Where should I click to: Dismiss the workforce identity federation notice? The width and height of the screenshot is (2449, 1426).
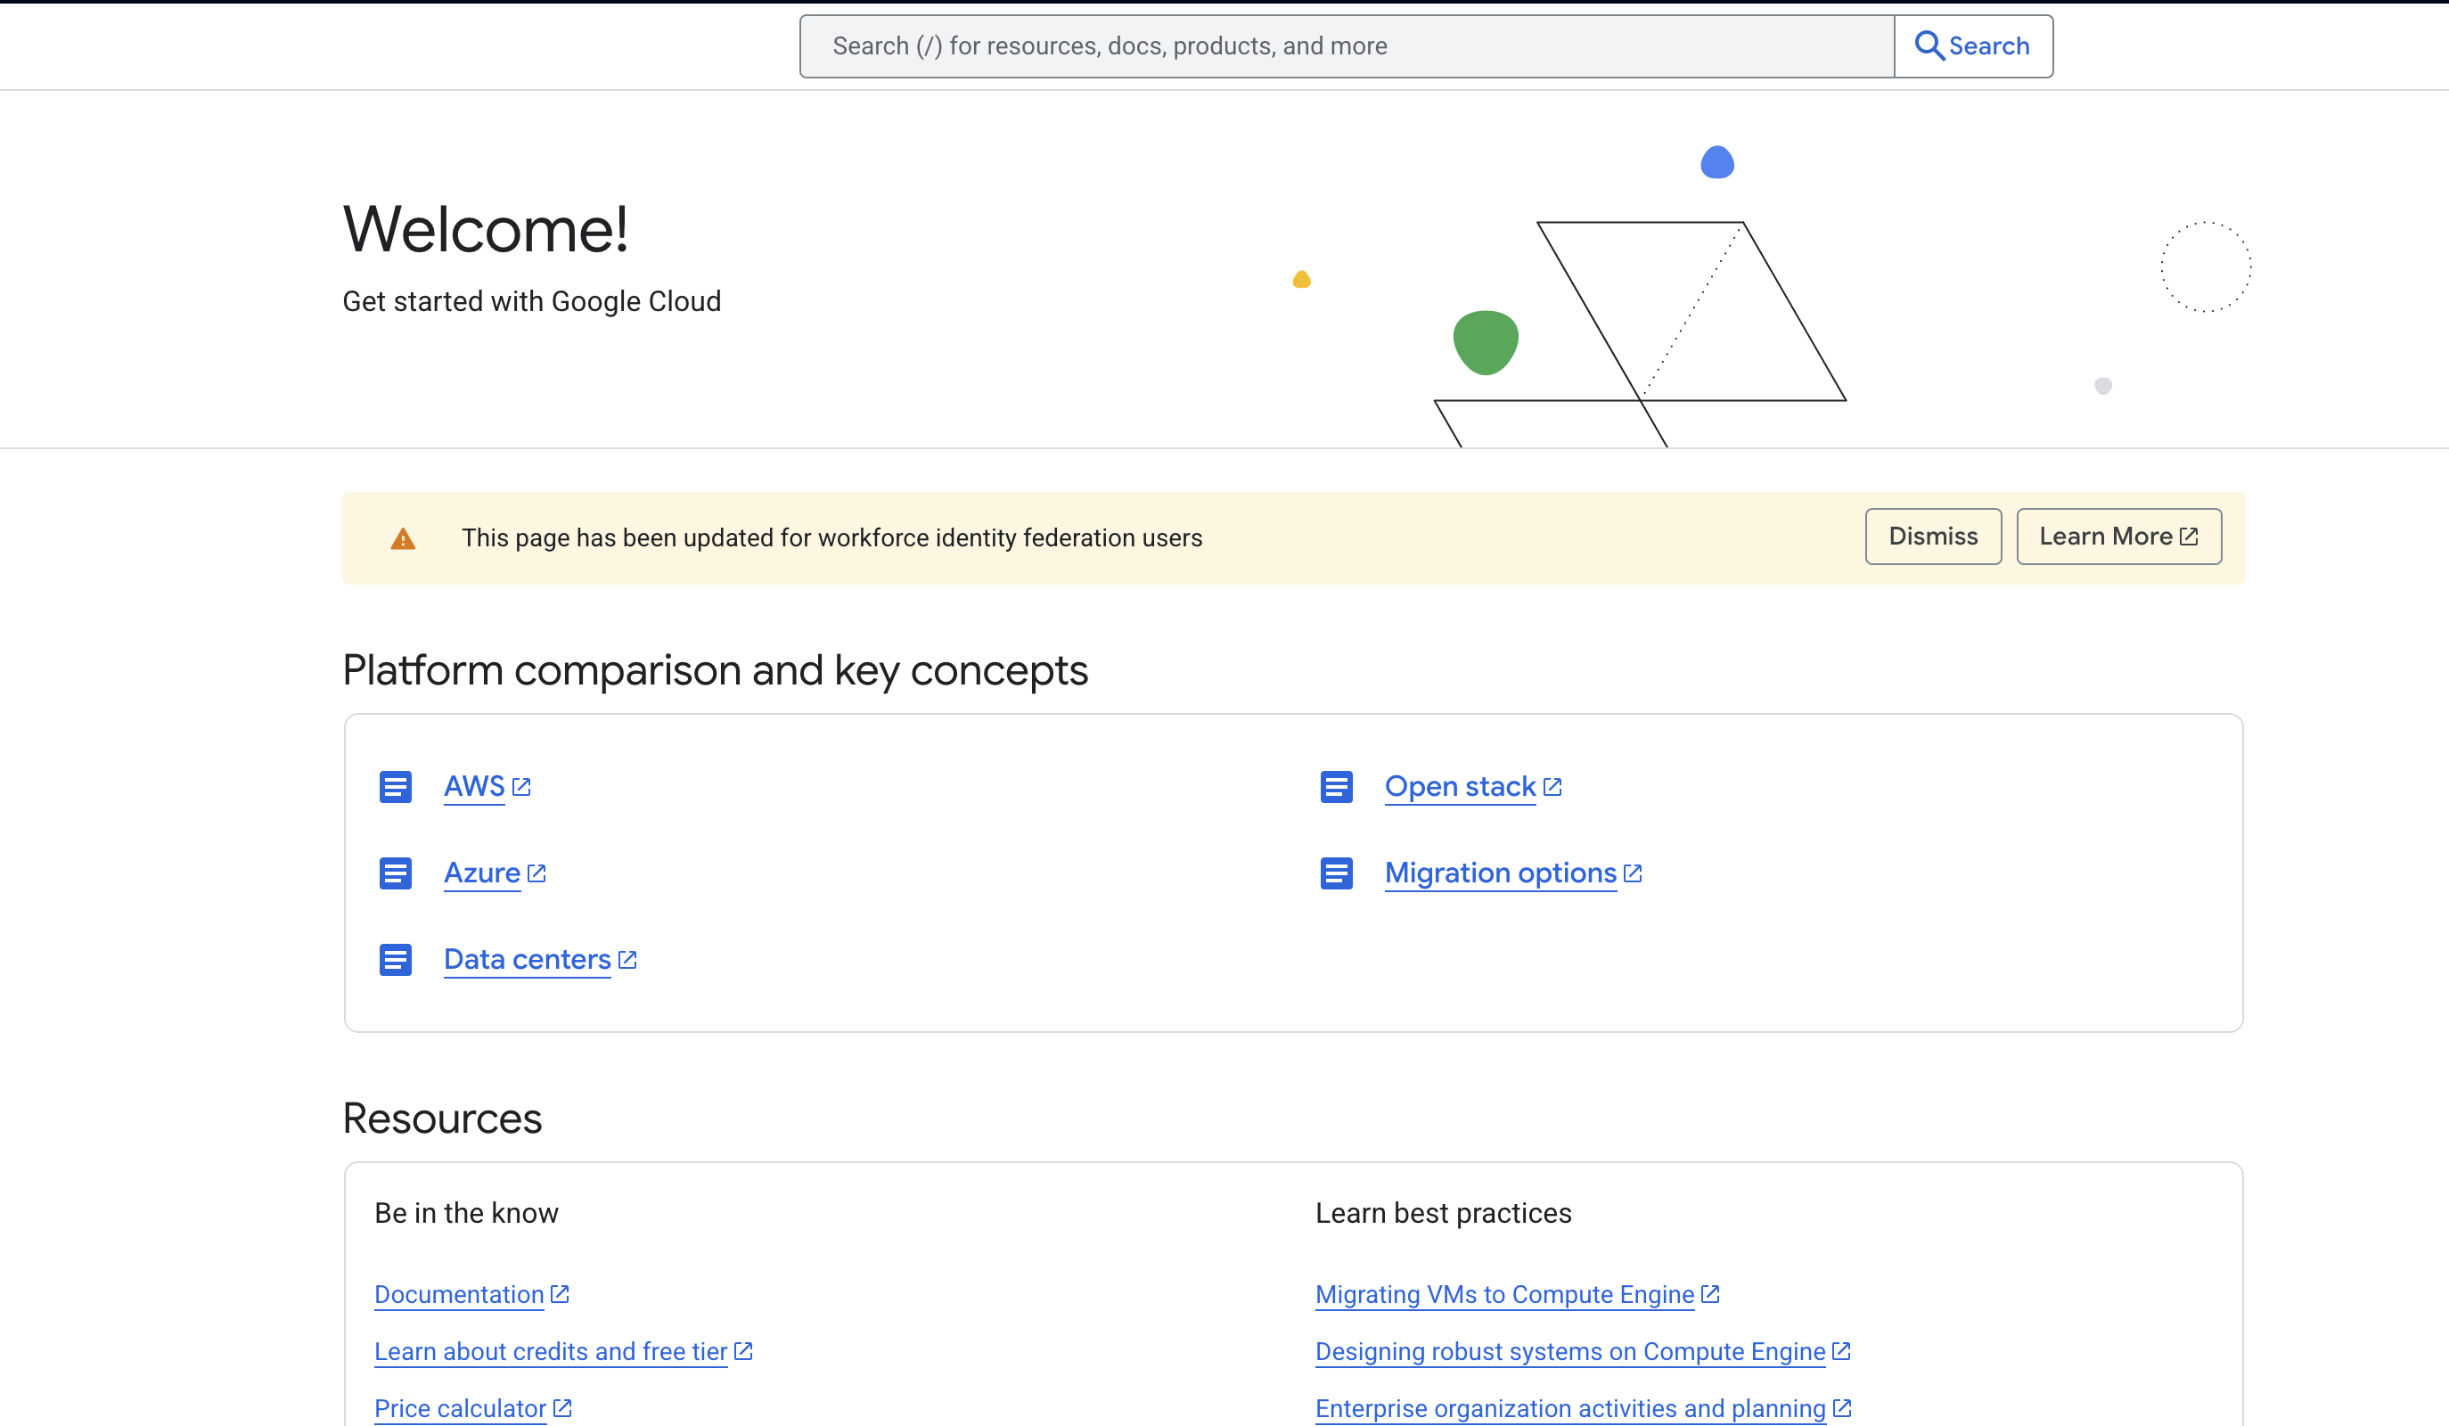tap(1933, 536)
